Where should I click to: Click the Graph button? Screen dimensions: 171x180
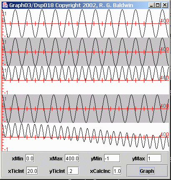click(x=147, y=171)
